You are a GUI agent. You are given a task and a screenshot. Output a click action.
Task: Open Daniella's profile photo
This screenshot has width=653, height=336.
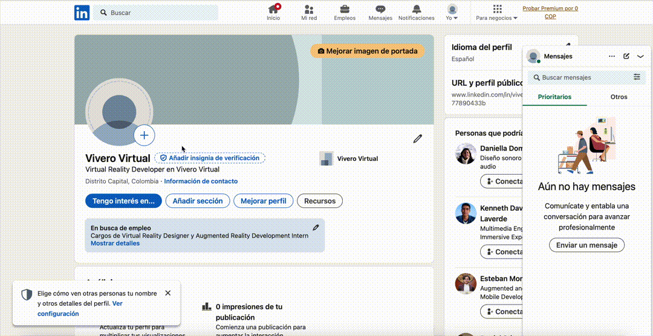click(466, 153)
